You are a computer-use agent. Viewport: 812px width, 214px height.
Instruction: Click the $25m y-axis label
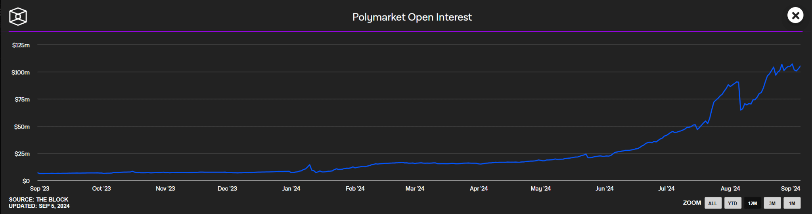[22, 153]
